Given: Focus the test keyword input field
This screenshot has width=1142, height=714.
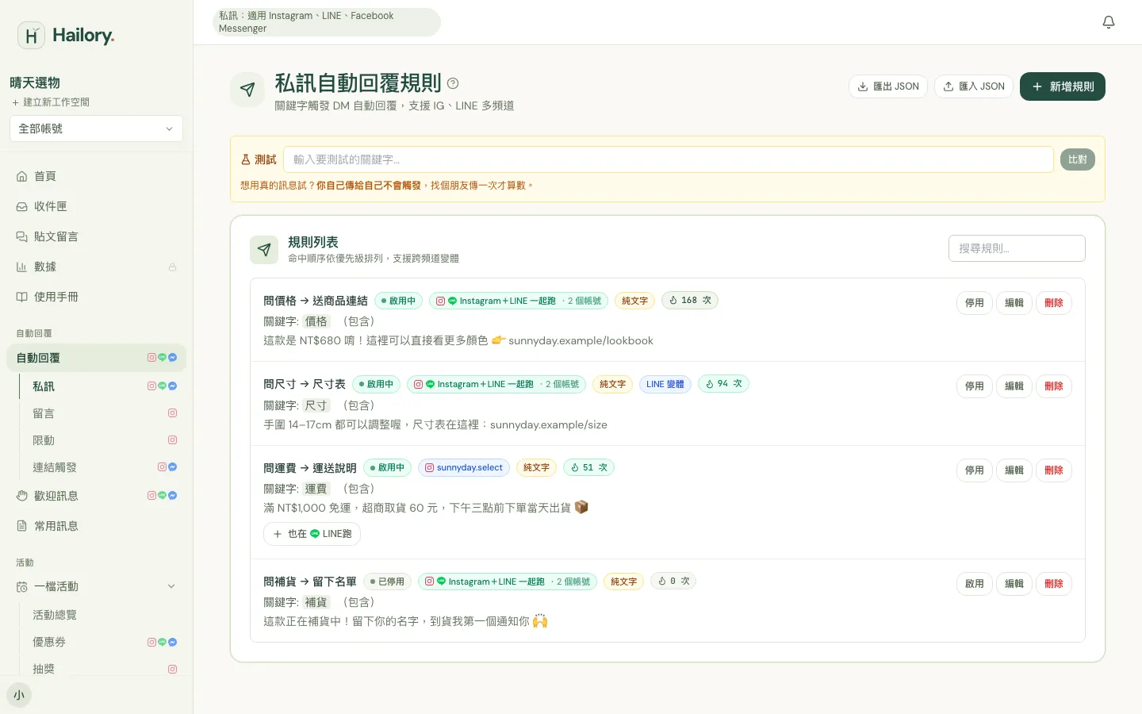Looking at the screenshot, I should [x=669, y=159].
